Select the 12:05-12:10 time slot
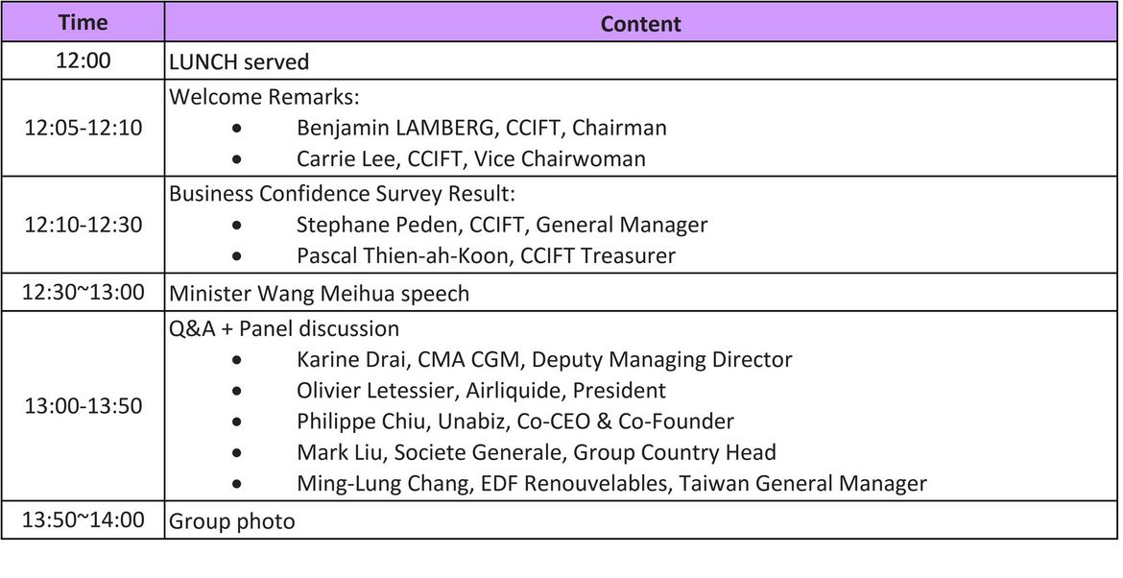The image size is (1123, 578). click(83, 128)
